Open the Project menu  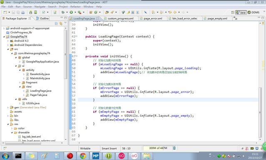point(63,7)
